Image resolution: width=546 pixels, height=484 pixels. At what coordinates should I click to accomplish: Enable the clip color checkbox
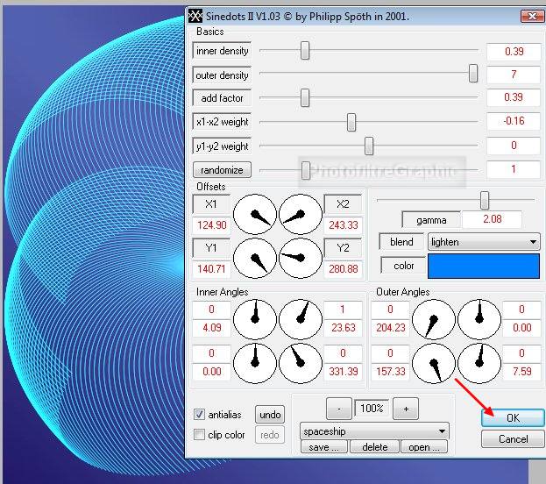pyautogui.click(x=199, y=435)
